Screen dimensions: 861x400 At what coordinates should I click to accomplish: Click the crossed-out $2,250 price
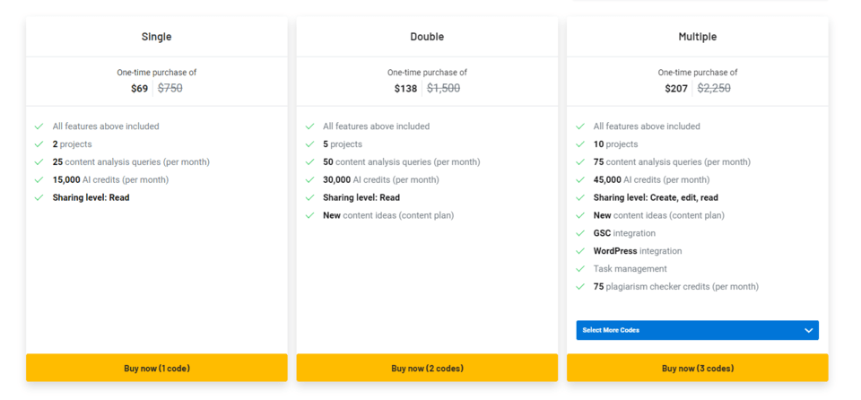click(714, 89)
